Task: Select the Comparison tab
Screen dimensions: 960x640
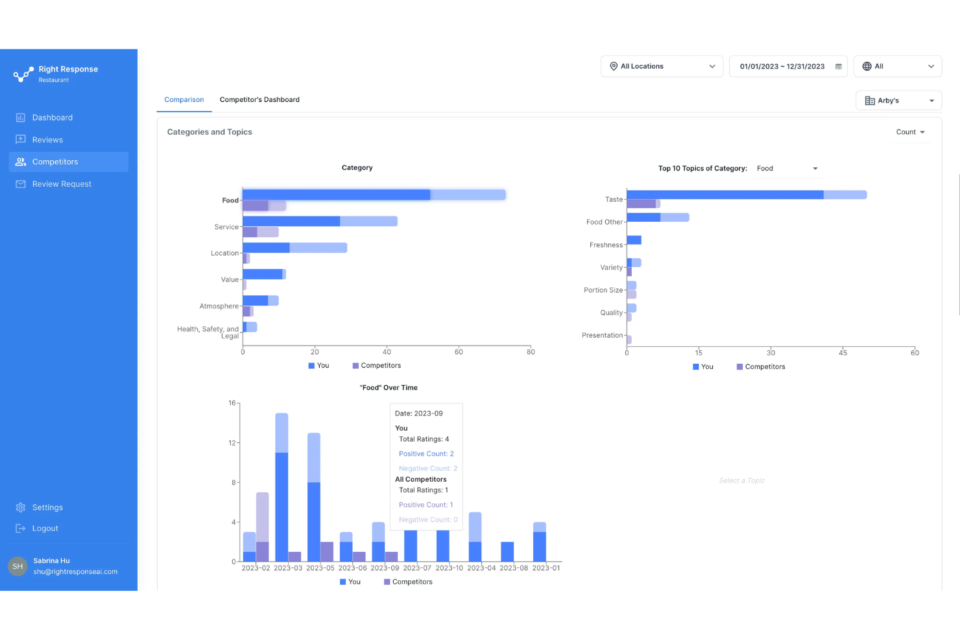Action: 184,99
